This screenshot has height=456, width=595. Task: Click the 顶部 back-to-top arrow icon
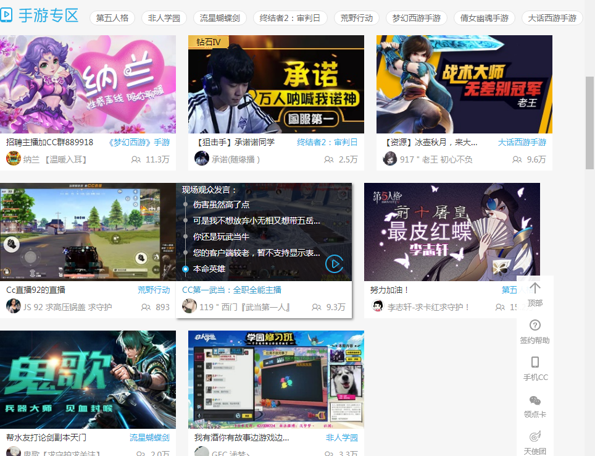tap(535, 289)
